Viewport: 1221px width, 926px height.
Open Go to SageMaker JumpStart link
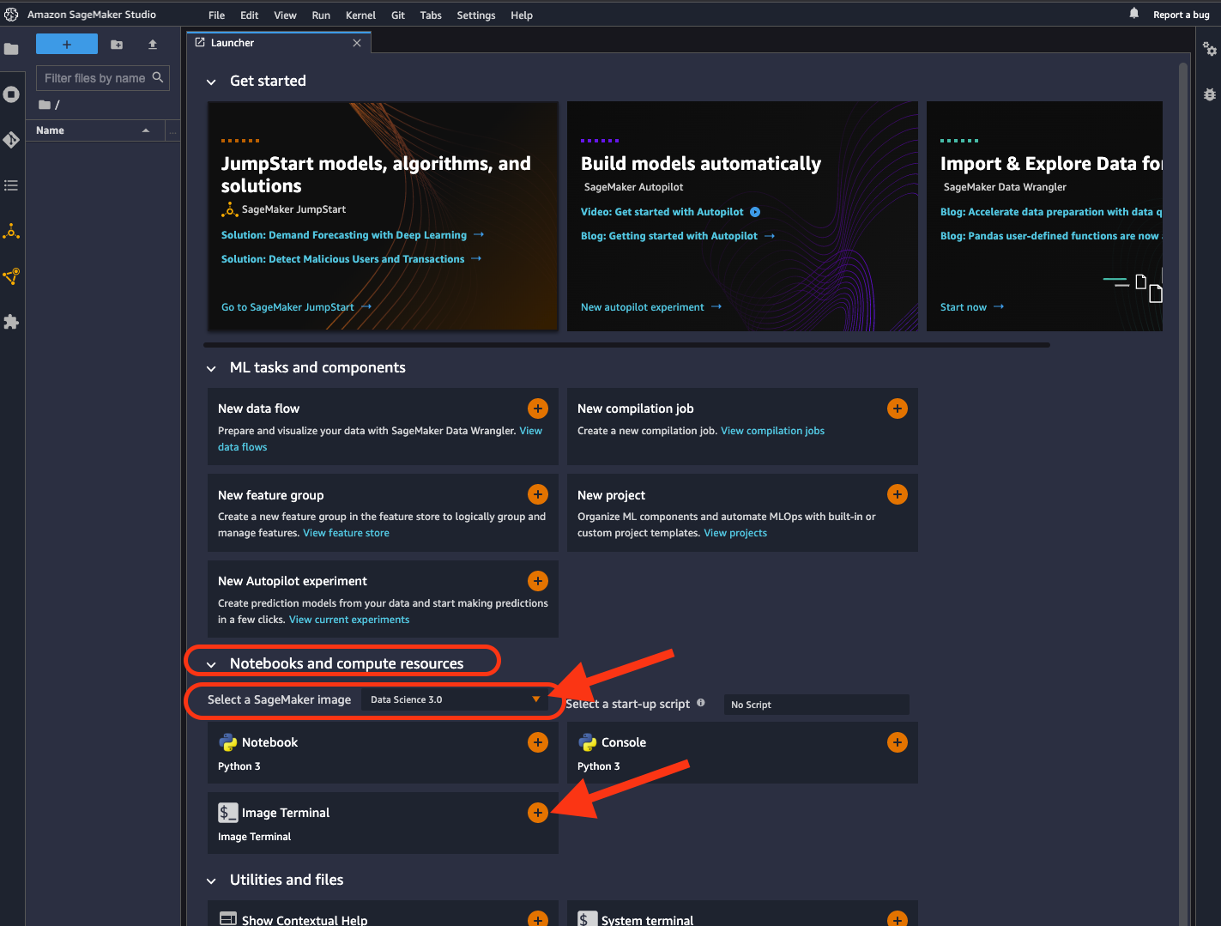(x=296, y=307)
